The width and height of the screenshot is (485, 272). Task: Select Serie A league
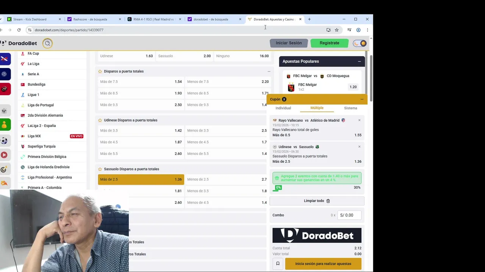pos(33,74)
